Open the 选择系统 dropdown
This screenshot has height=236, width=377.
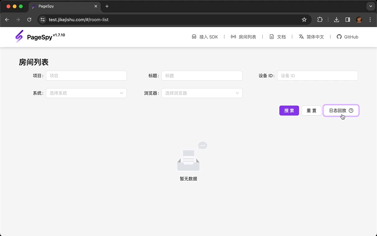(x=86, y=93)
